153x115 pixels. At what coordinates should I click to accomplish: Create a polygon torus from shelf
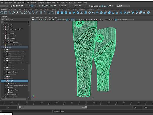tap(78, 13)
